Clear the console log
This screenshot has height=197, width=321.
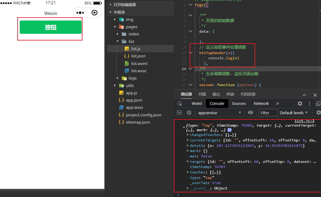coord(189,113)
